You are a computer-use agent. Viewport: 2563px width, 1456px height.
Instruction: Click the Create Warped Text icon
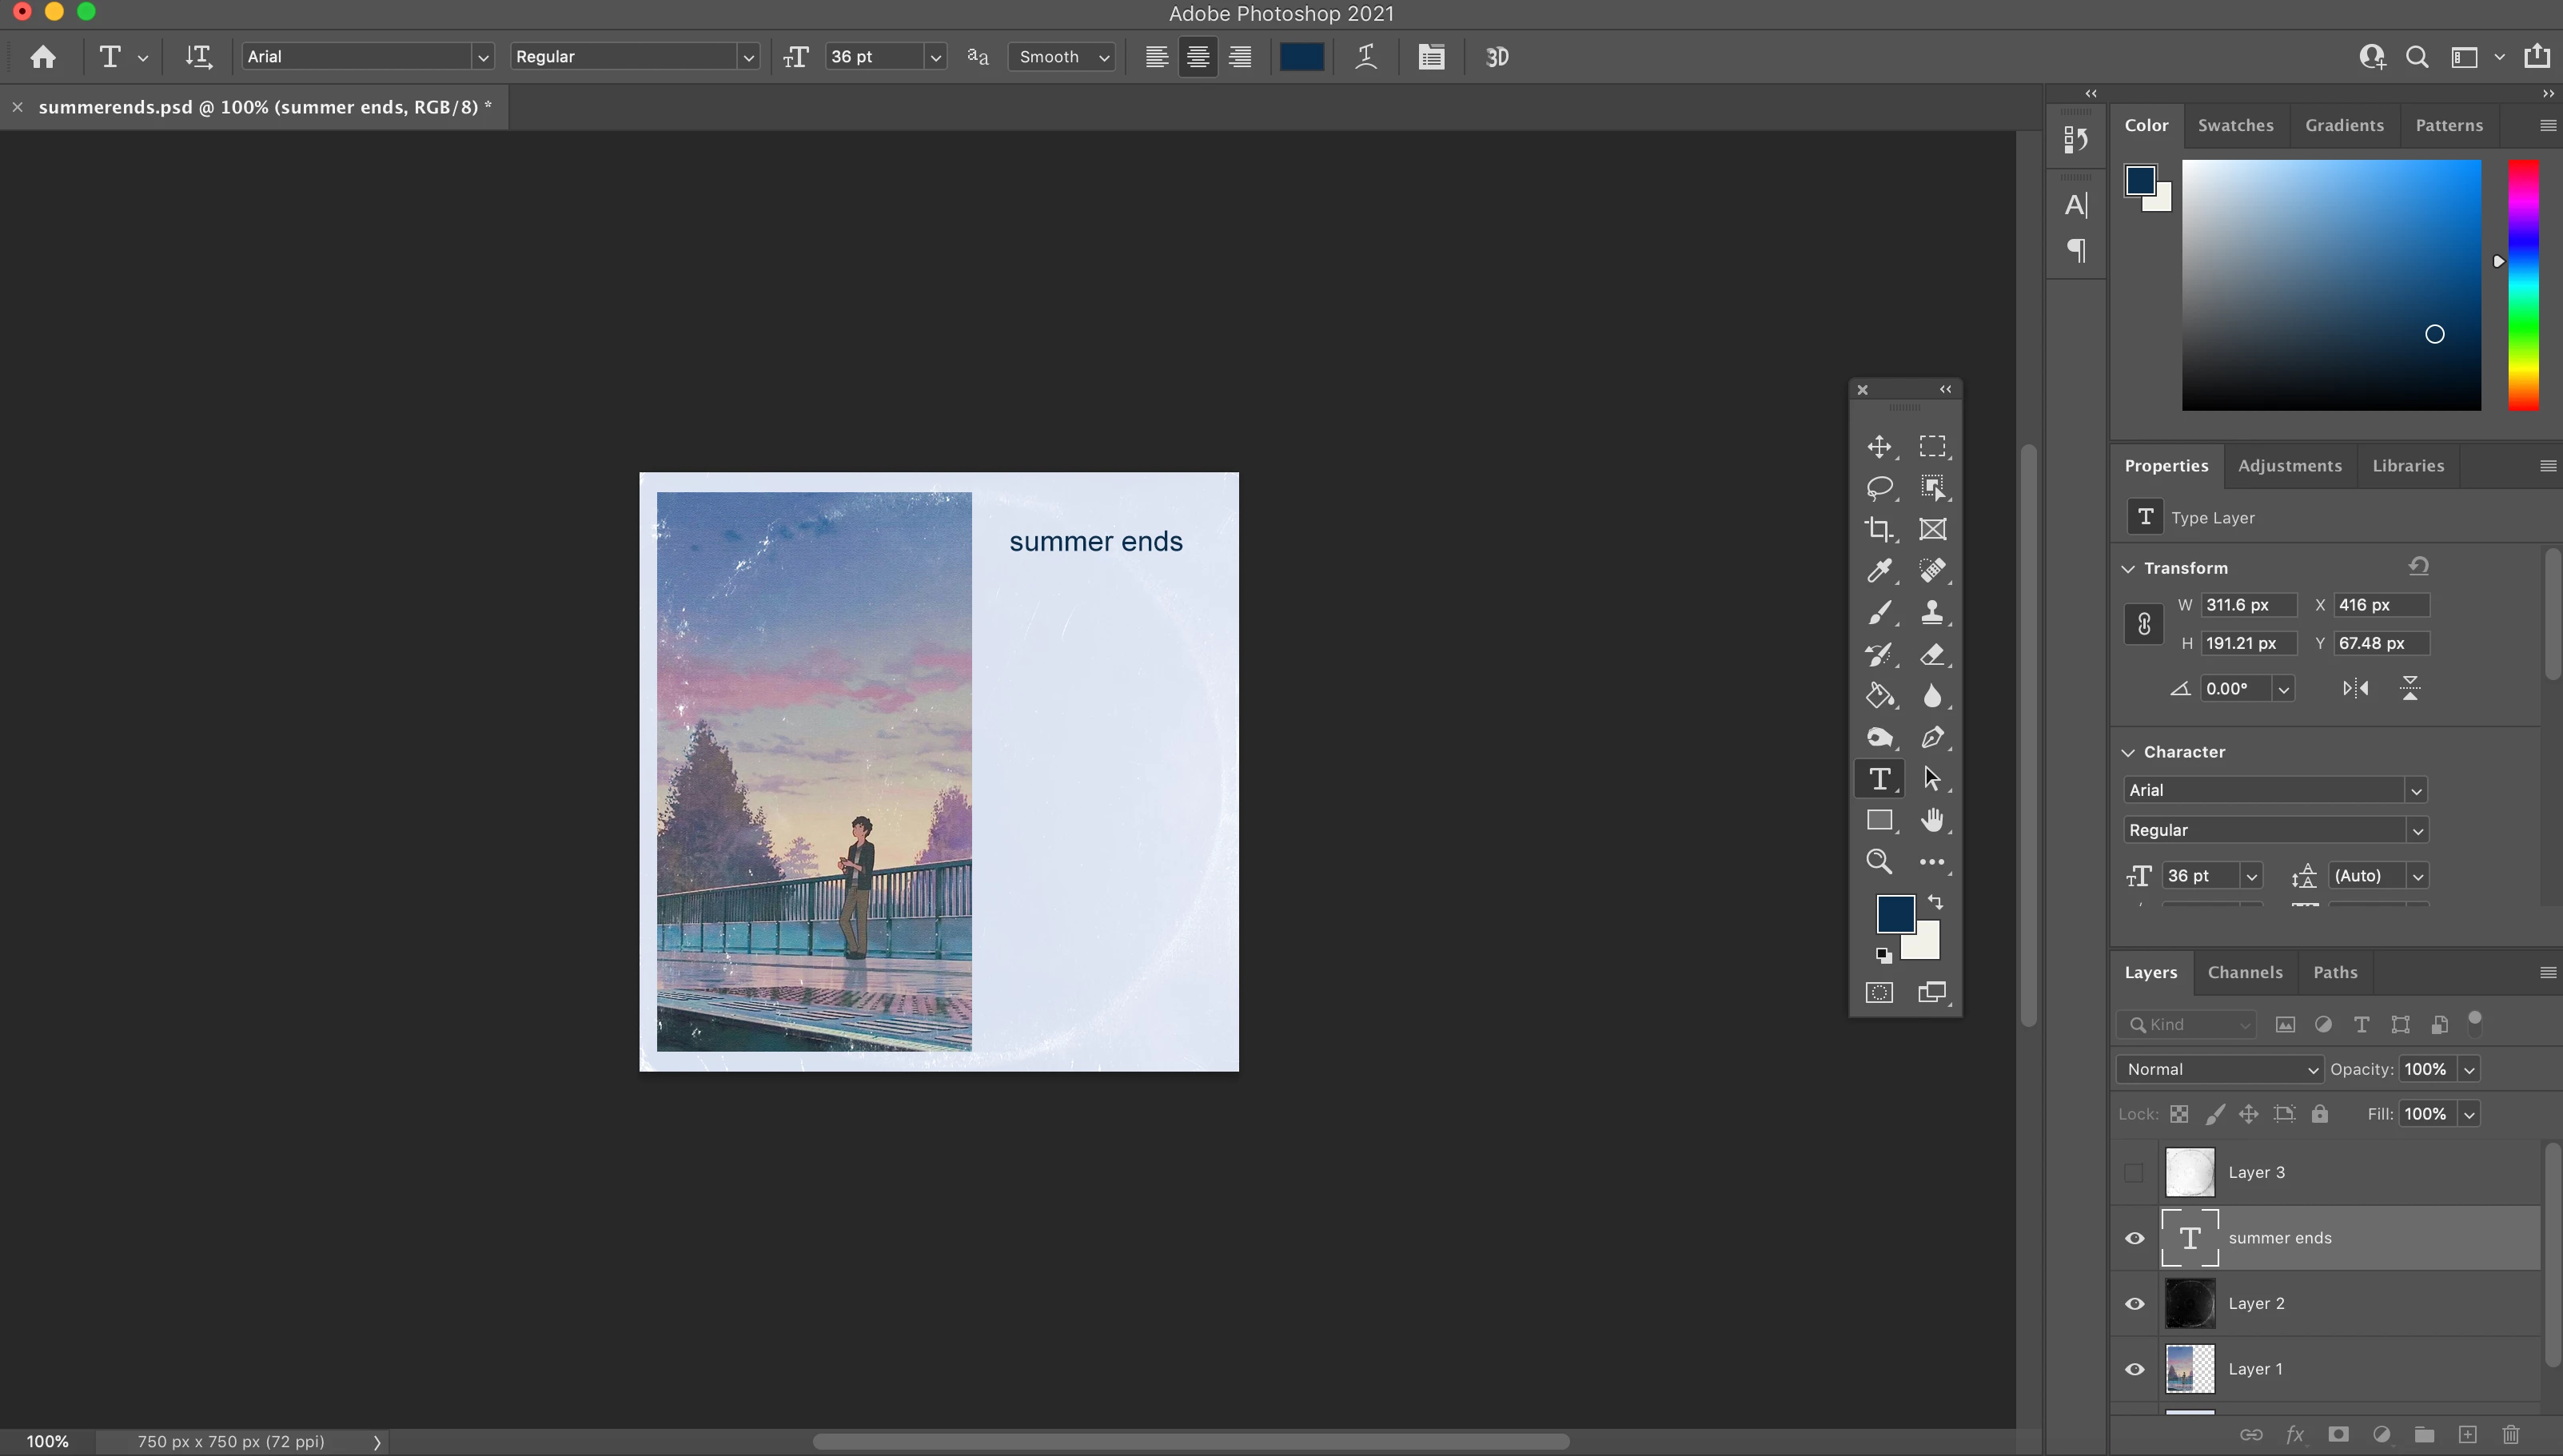pos(1365,57)
